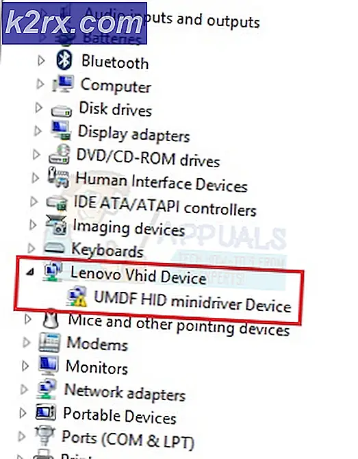Viewport: 358px width, 459px height.
Task: Click the Bluetooth category icon
Action: click(x=64, y=60)
